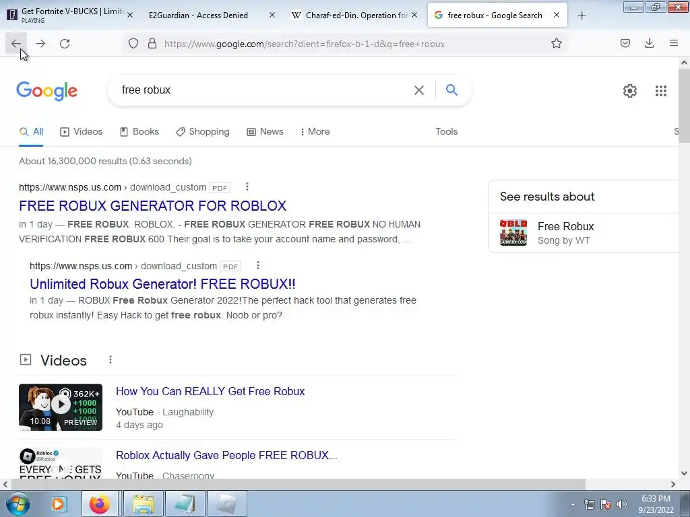Viewport: 690px width, 517px height.
Task: Select the Videos search filter
Action: 82,131
